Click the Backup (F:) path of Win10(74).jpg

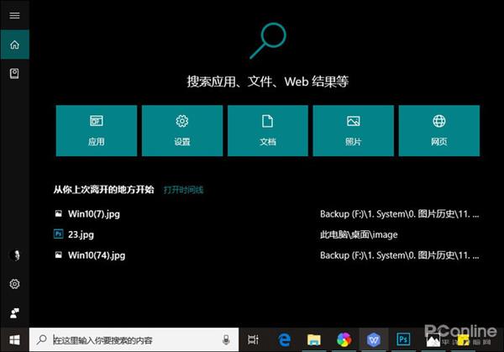tap(400, 255)
